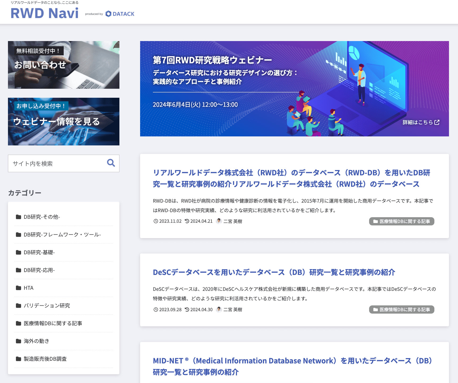The image size is (458, 383).
Task: Click folder icon beside DB研究-応用-
Action: click(18, 270)
